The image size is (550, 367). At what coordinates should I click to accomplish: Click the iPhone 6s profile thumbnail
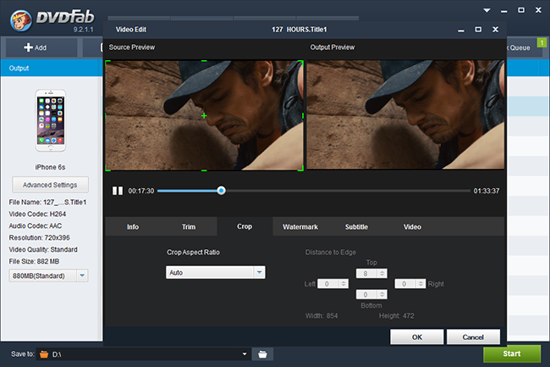pyautogui.click(x=51, y=120)
